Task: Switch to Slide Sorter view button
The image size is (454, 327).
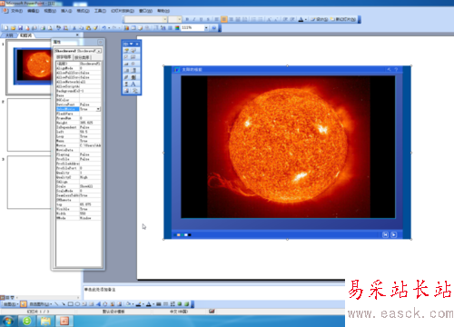Action: click(x=8, y=298)
